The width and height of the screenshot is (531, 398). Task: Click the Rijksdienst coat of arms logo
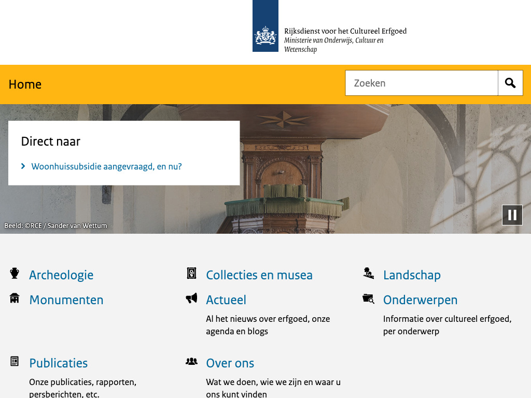pos(265,26)
